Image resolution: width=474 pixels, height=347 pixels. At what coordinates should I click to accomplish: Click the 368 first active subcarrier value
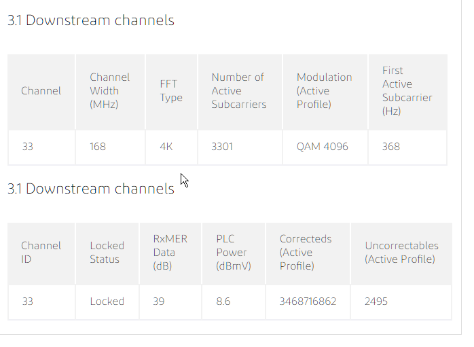click(391, 147)
